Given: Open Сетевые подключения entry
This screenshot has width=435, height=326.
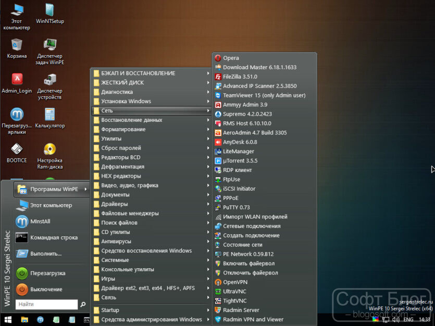Looking at the screenshot, I should tap(264, 226).
